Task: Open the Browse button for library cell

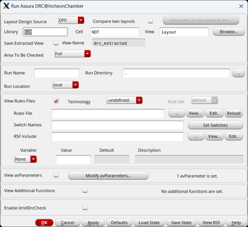Action: coord(229,32)
